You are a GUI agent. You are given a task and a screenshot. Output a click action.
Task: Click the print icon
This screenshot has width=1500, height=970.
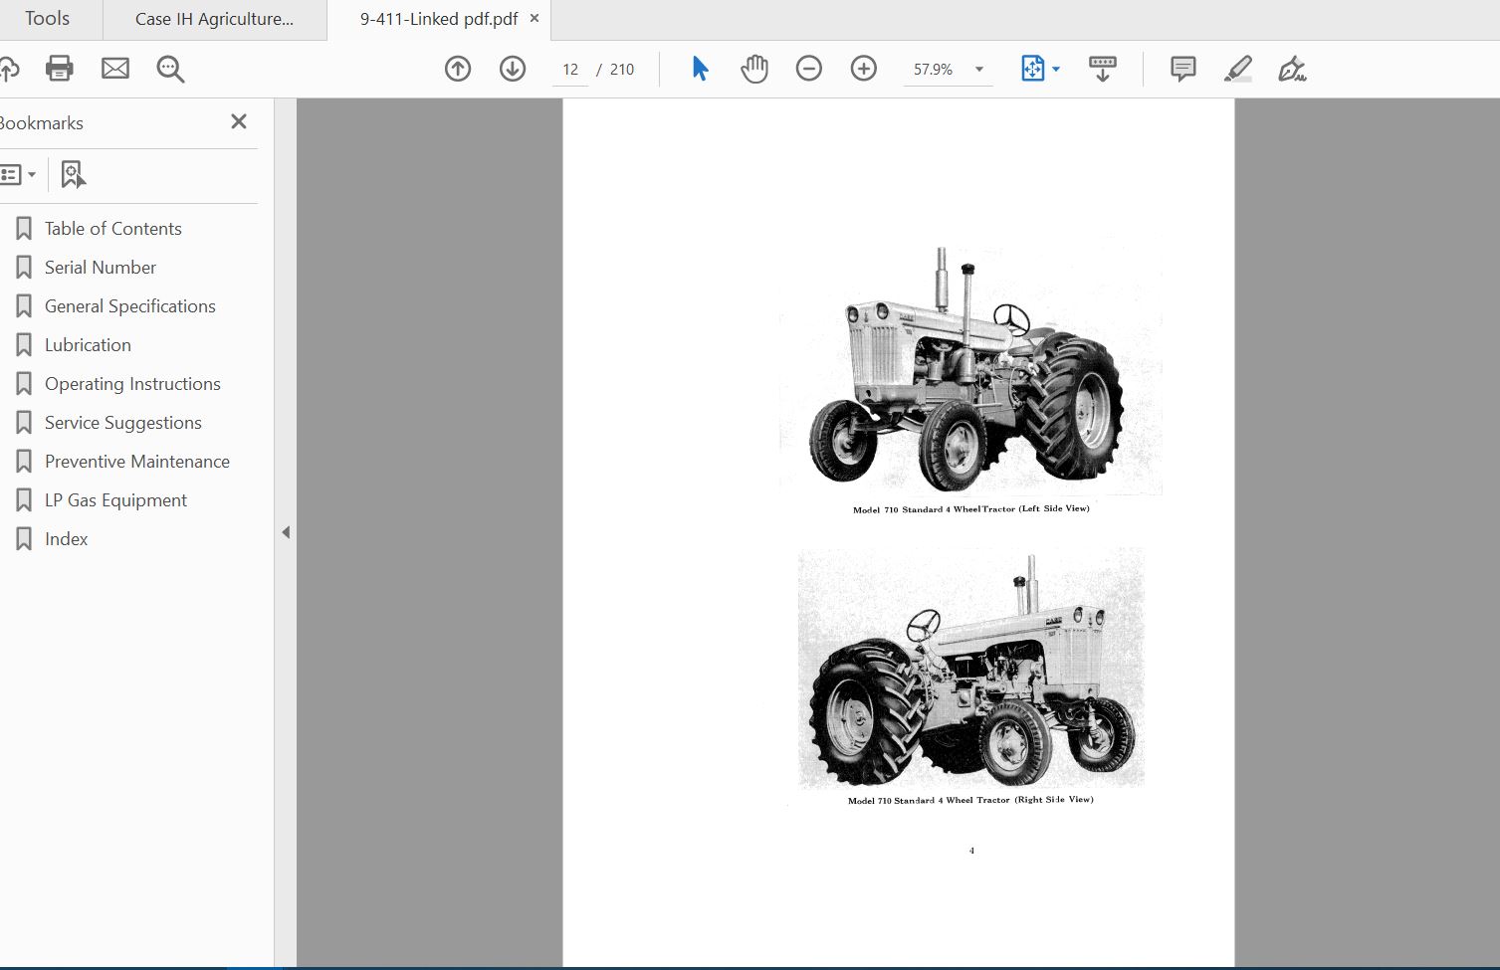coord(60,69)
